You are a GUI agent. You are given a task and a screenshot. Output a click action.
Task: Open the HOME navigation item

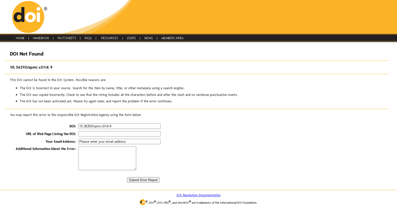(x=20, y=38)
